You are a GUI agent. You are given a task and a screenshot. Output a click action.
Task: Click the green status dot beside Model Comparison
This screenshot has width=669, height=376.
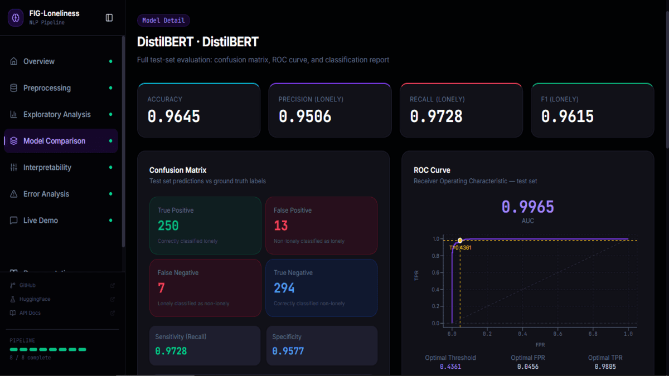pyautogui.click(x=111, y=141)
